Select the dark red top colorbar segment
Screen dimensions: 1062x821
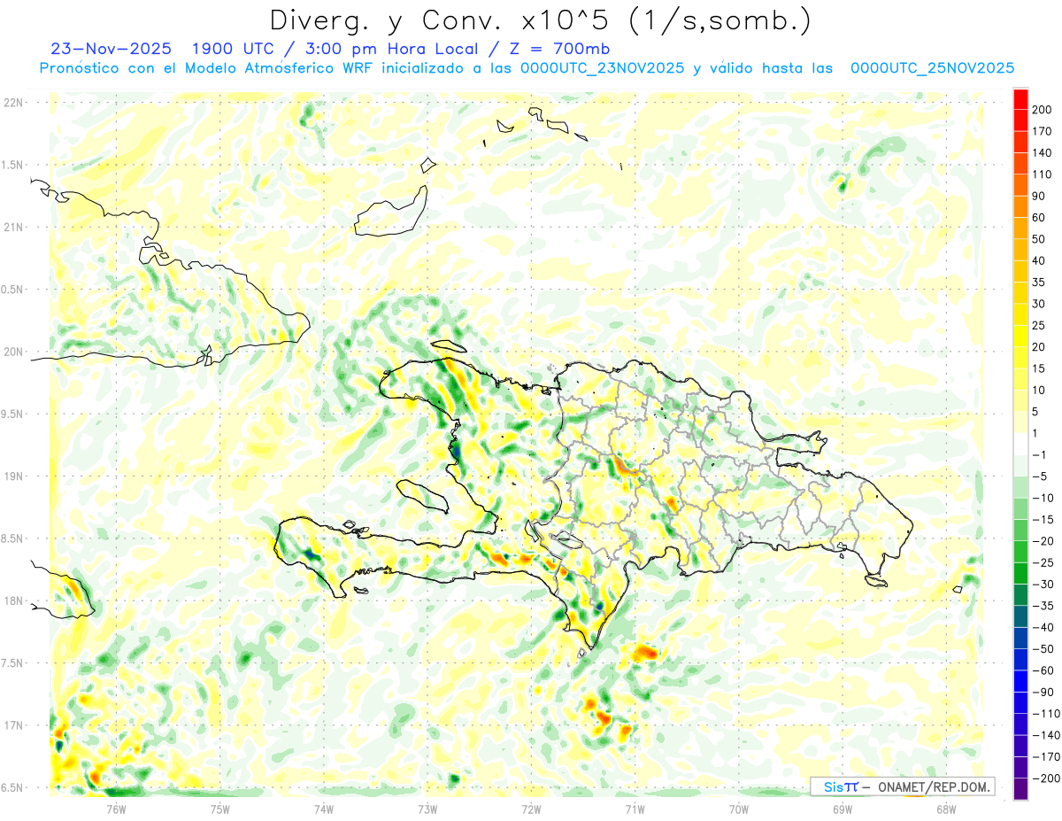pyautogui.click(x=1020, y=99)
